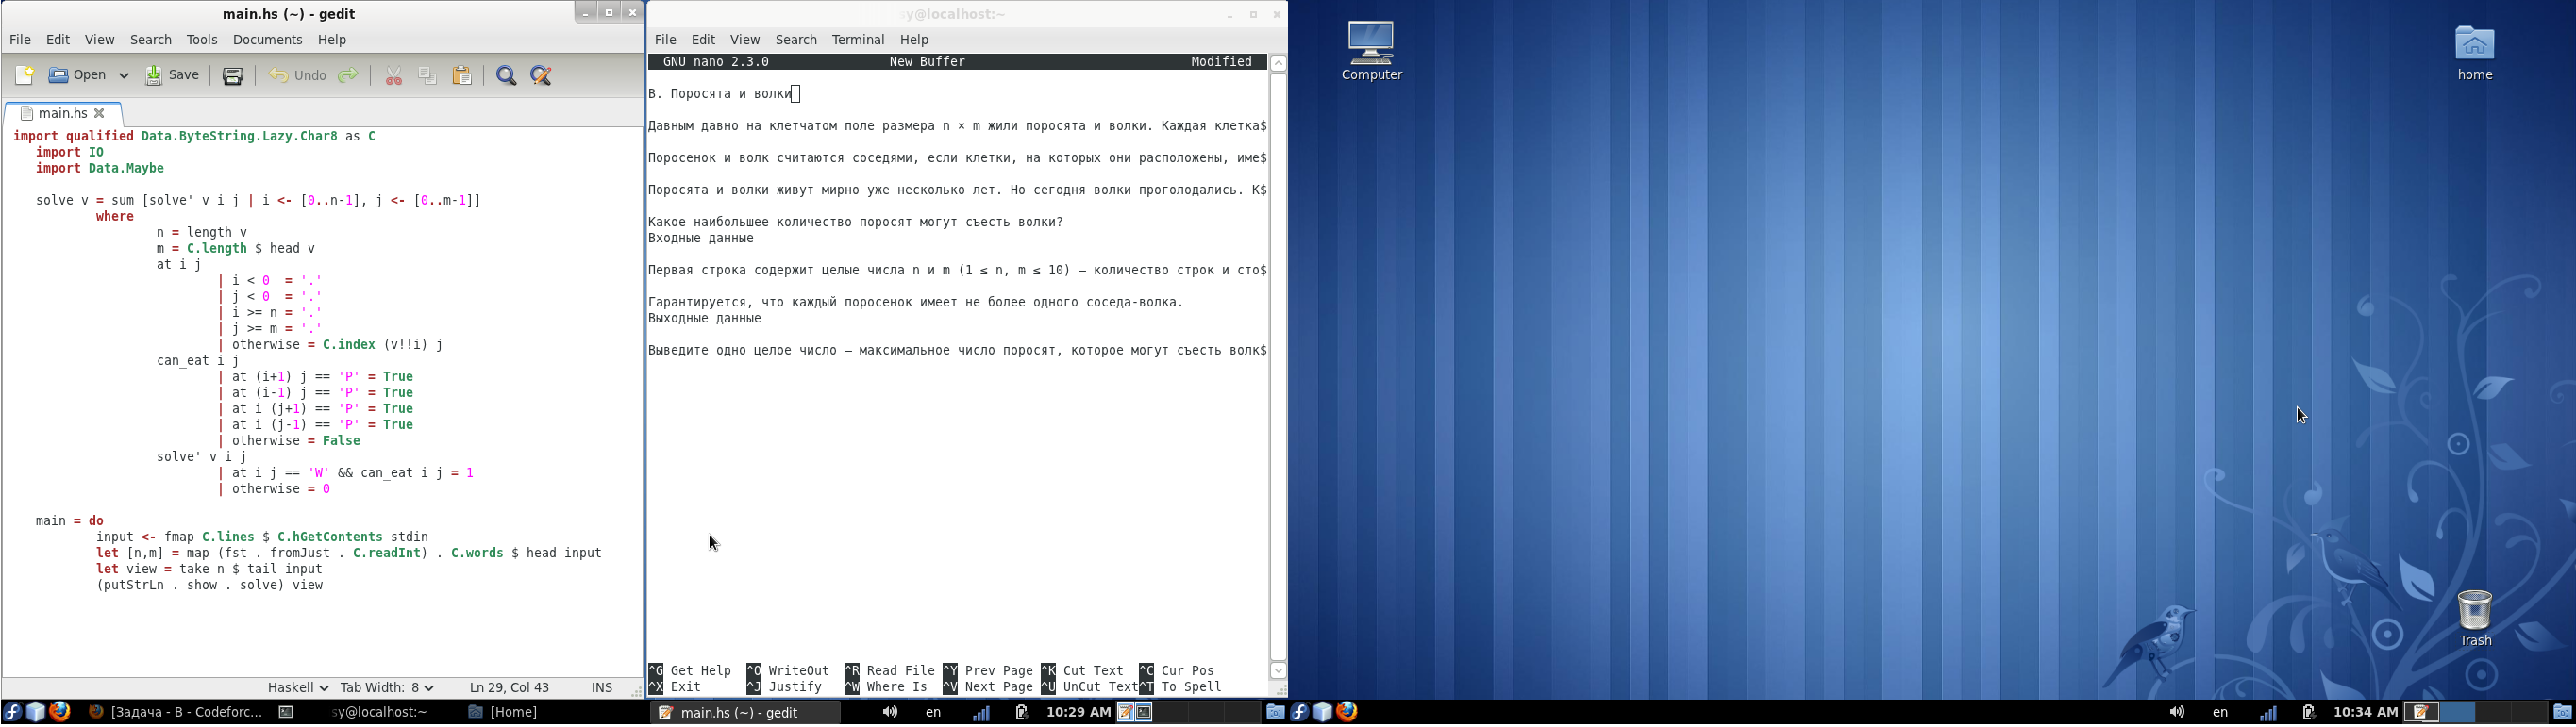
Task: Click network signal icon near 10:34 AM
Action: click(2268, 713)
